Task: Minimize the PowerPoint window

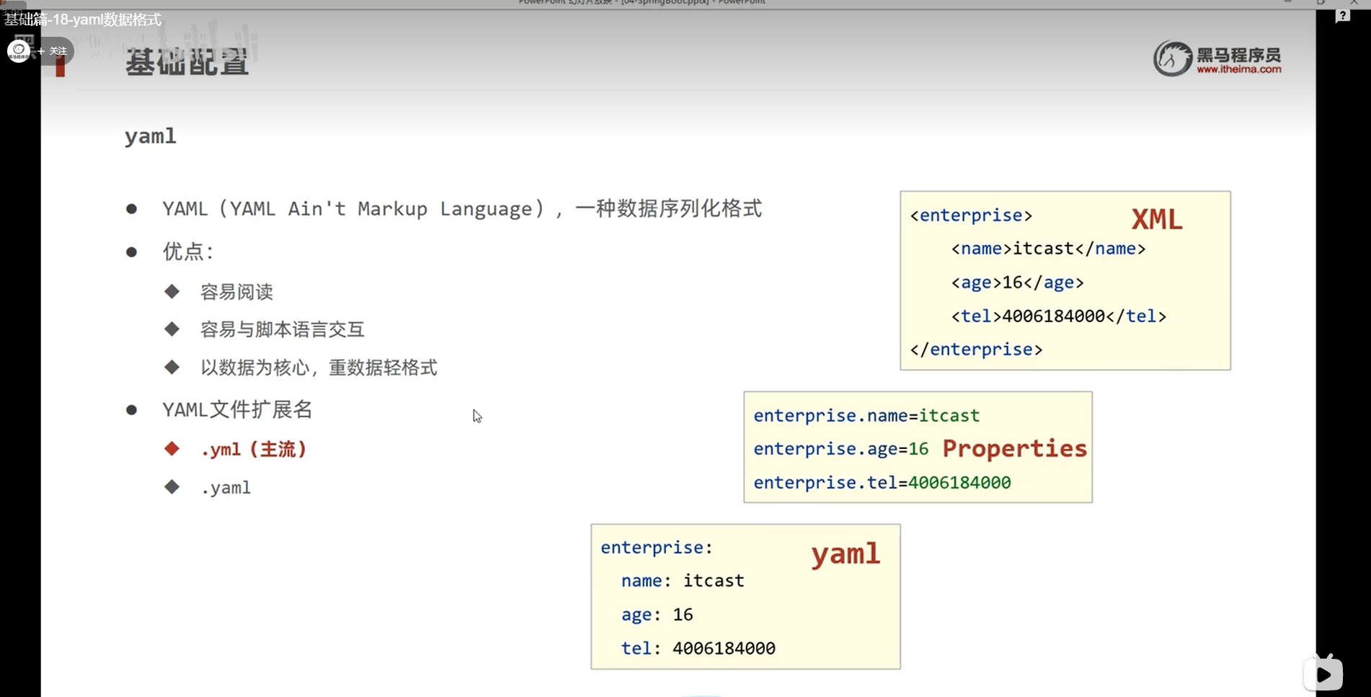Action: coord(1288,3)
